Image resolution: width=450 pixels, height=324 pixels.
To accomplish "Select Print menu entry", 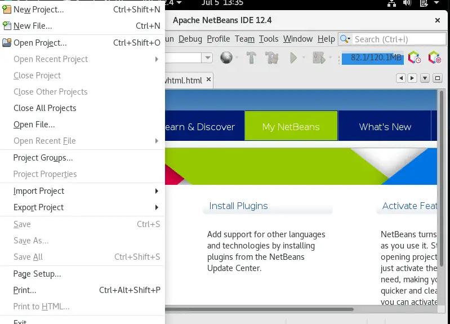I will (x=82, y=290).
